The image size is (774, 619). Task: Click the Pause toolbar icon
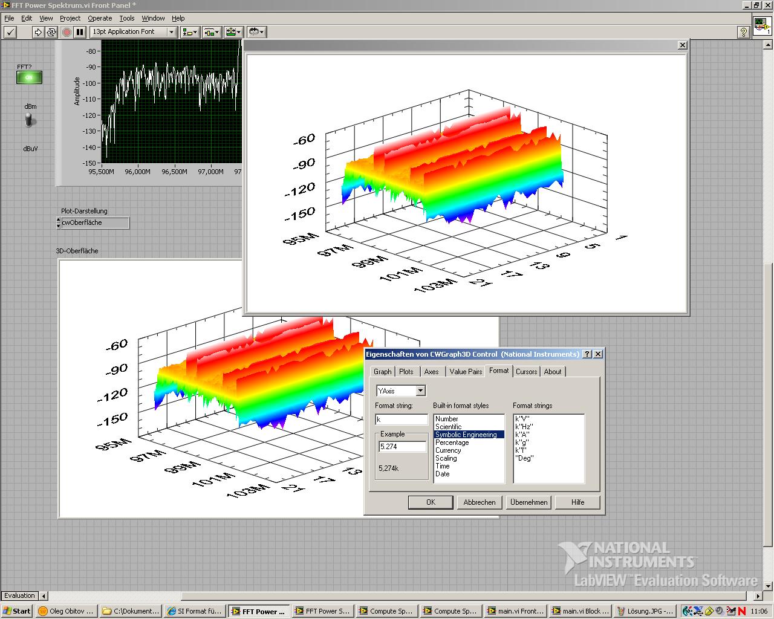point(80,32)
